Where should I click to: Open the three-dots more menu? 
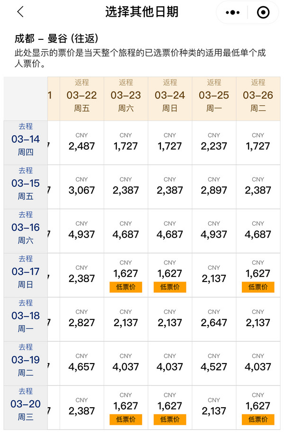point(232,12)
